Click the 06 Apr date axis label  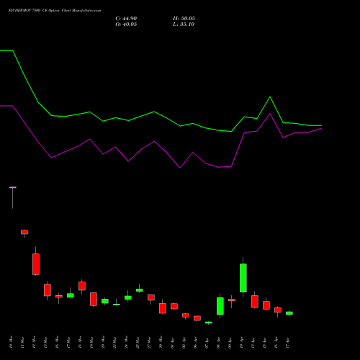tap(195, 343)
